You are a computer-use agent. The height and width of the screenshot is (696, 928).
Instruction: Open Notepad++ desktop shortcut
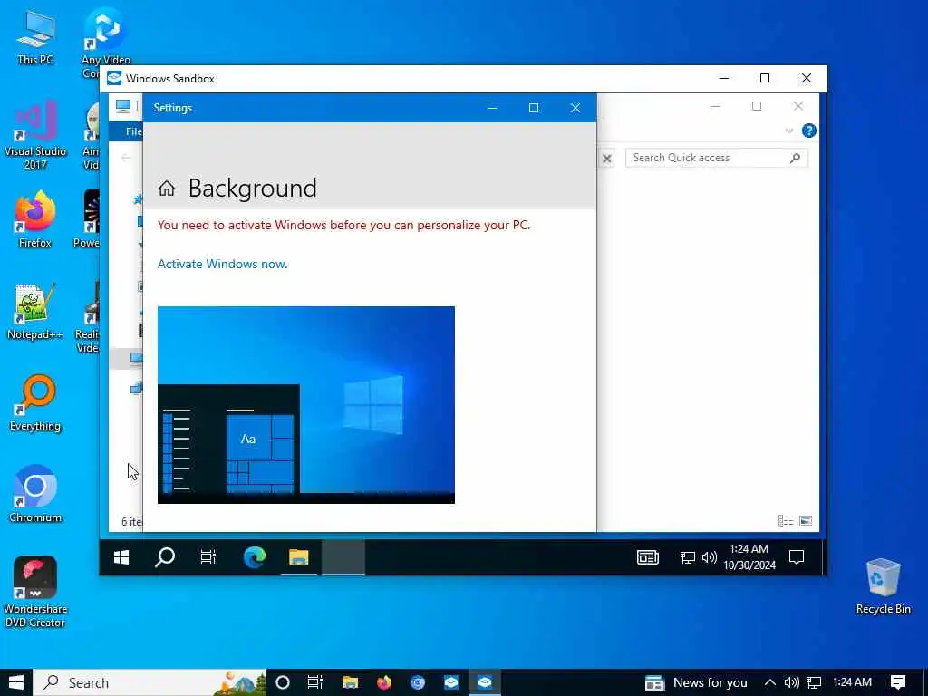click(35, 312)
